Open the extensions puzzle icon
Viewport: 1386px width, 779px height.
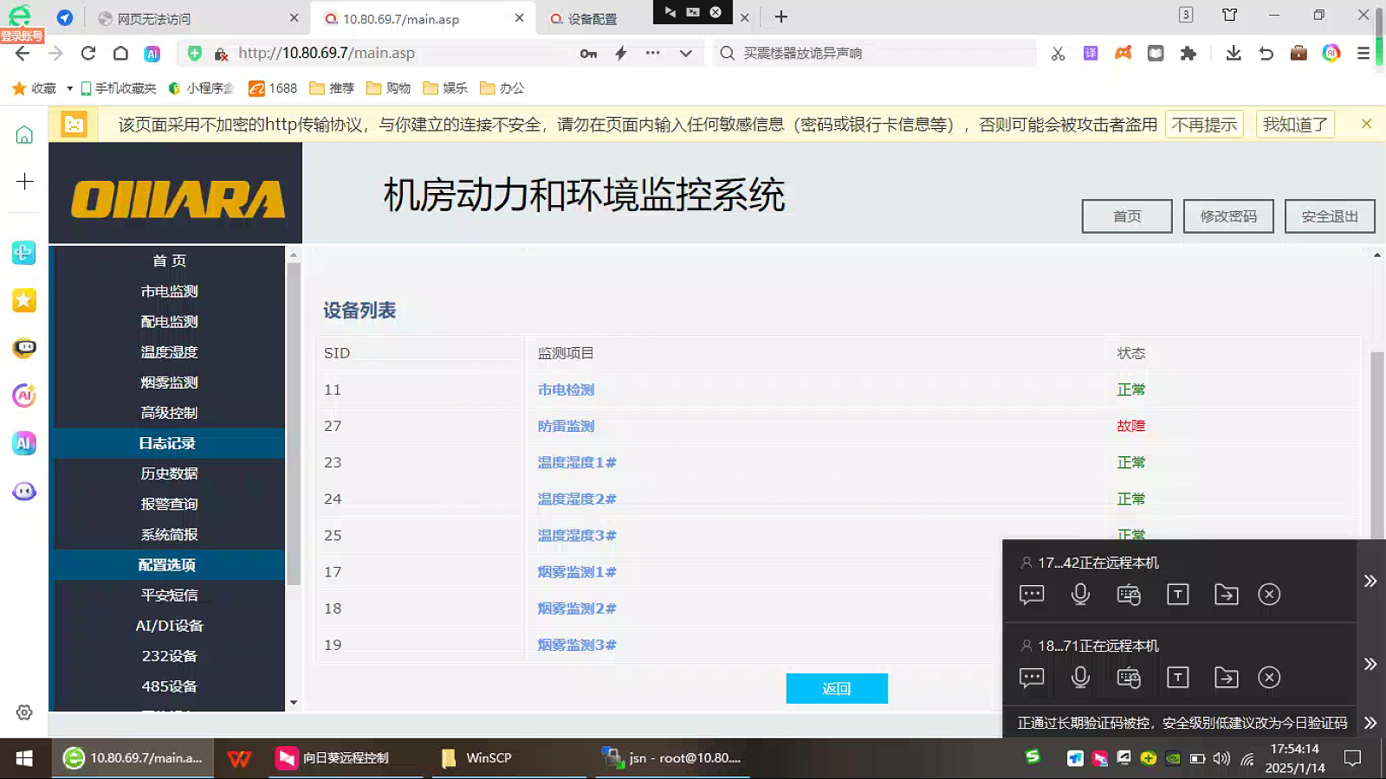(1188, 54)
